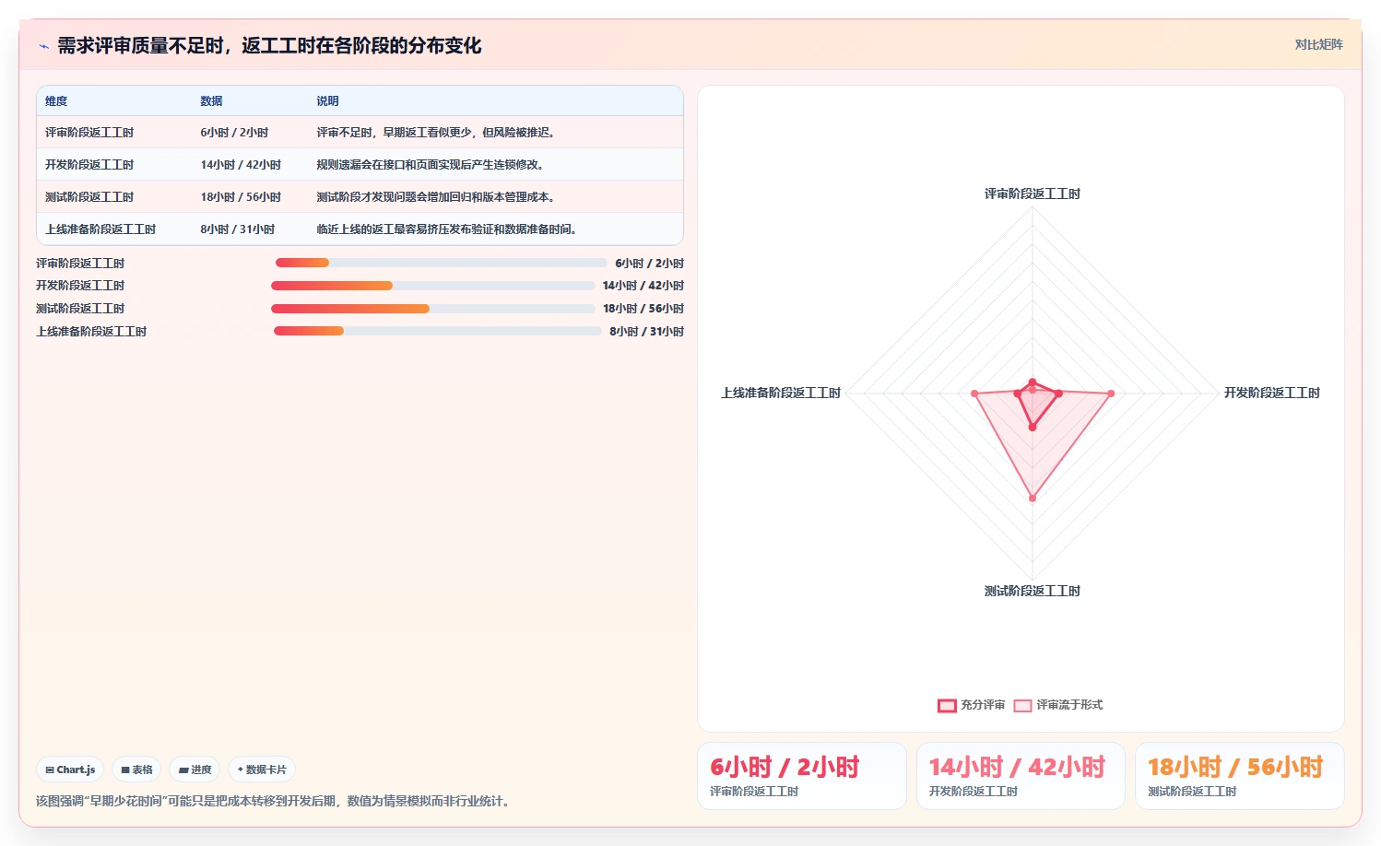
Task: Click the 测试阶段返工工时 progress bar
Action: (x=432, y=309)
